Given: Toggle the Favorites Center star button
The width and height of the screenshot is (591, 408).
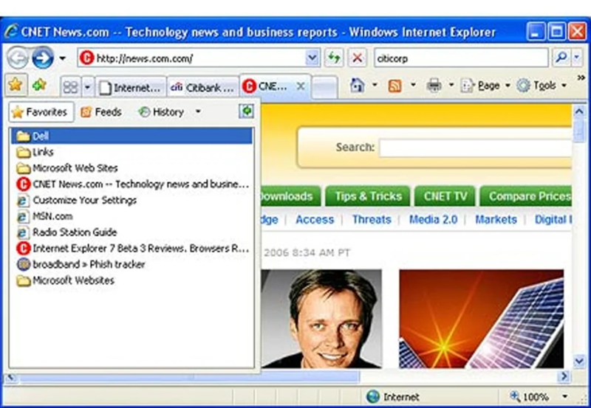Looking at the screenshot, I should [16, 85].
